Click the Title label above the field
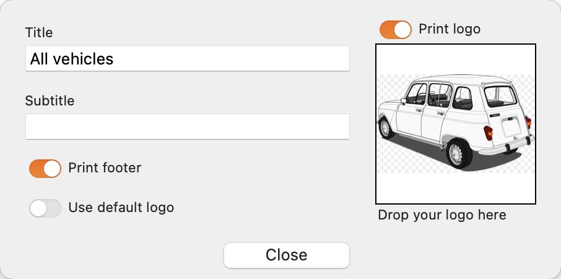The height and width of the screenshot is (279, 561). (x=39, y=33)
